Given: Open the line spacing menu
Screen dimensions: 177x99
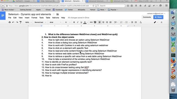Looking at the screenshot, I should tap(116, 22).
